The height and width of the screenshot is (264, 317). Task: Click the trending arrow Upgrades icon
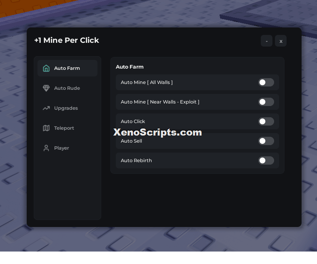point(46,108)
